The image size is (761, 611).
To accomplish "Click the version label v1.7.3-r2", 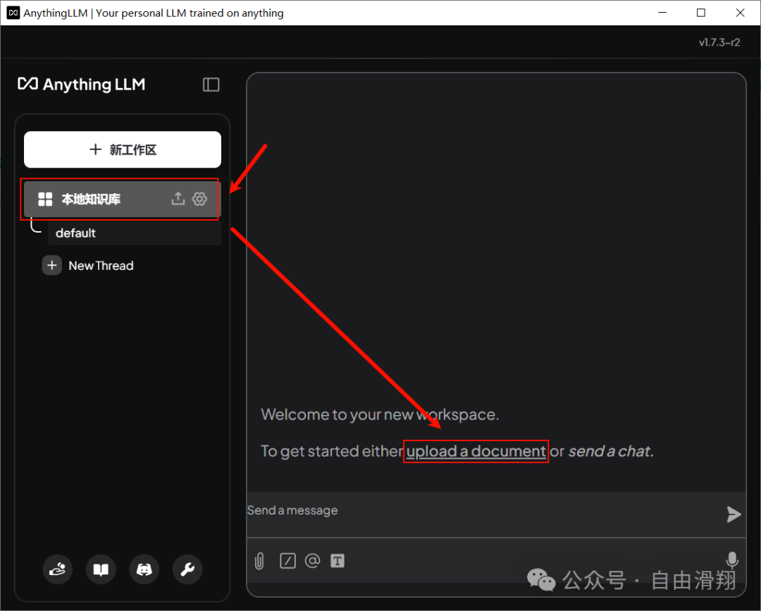I will (x=719, y=42).
